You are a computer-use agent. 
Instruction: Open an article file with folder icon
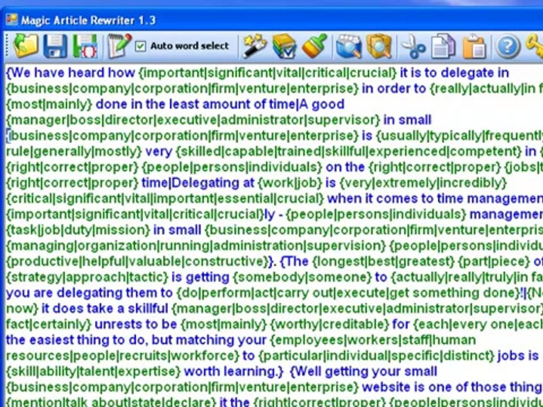click(25, 46)
